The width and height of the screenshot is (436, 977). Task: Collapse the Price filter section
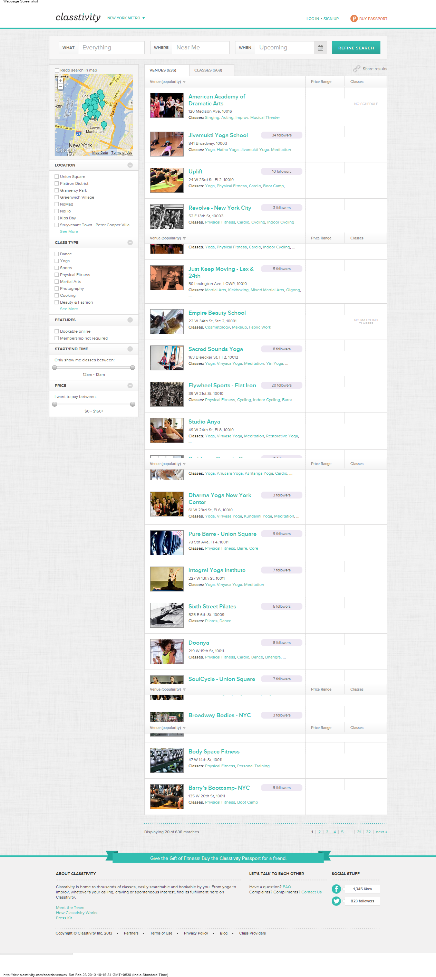[x=130, y=385]
